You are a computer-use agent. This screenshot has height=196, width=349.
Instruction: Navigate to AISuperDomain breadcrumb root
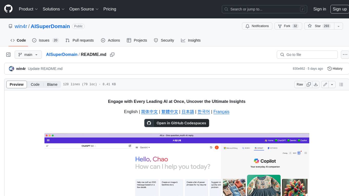coord(62,54)
